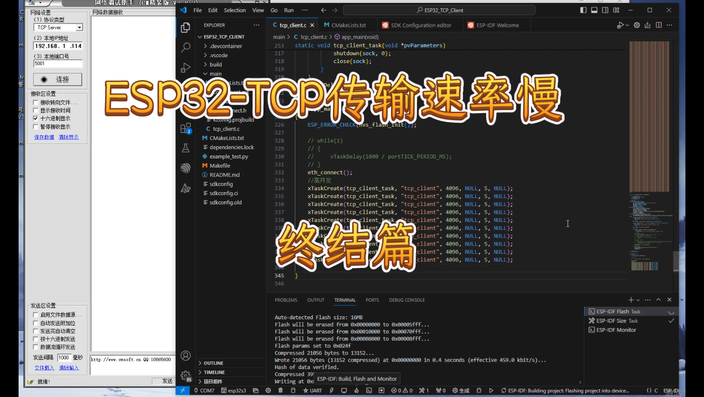Open the Run and Debug view
Screen dimensions: 704x397
pos(186,67)
